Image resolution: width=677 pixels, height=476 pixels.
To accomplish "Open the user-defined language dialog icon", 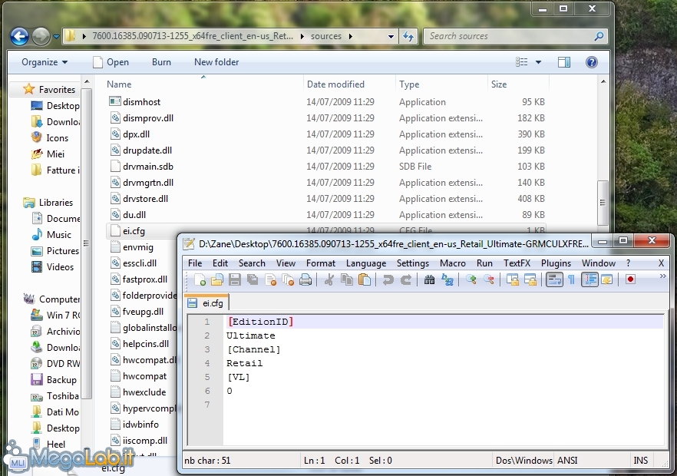I will pyautogui.click(x=606, y=280).
